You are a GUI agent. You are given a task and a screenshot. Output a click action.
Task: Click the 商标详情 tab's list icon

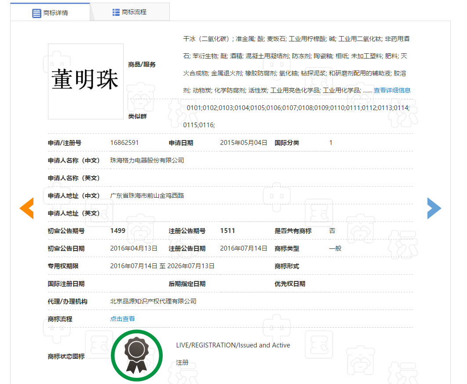tap(36, 13)
